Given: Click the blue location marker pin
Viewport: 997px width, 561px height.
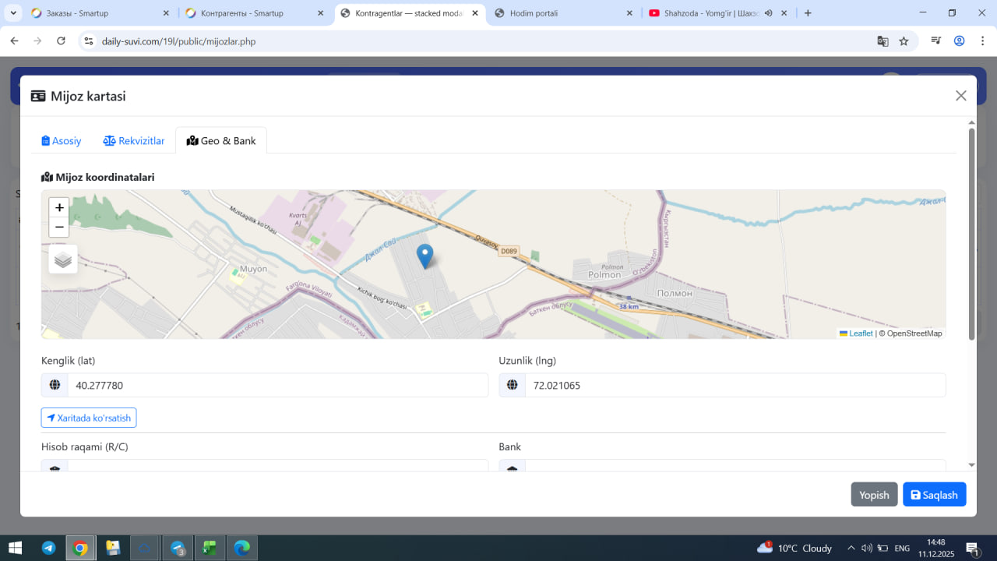Looking at the screenshot, I should click(425, 255).
